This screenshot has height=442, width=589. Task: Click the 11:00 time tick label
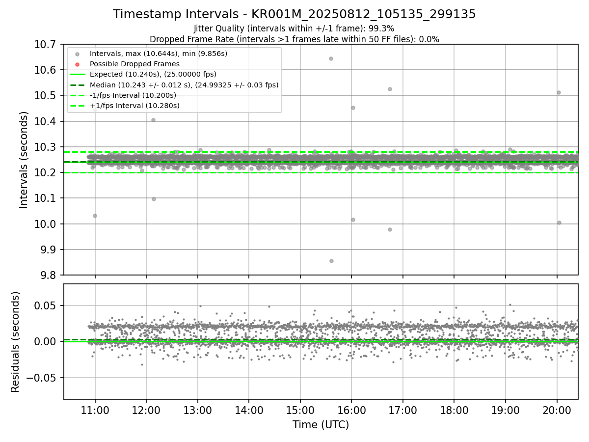pyautogui.click(x=95, y=410)
